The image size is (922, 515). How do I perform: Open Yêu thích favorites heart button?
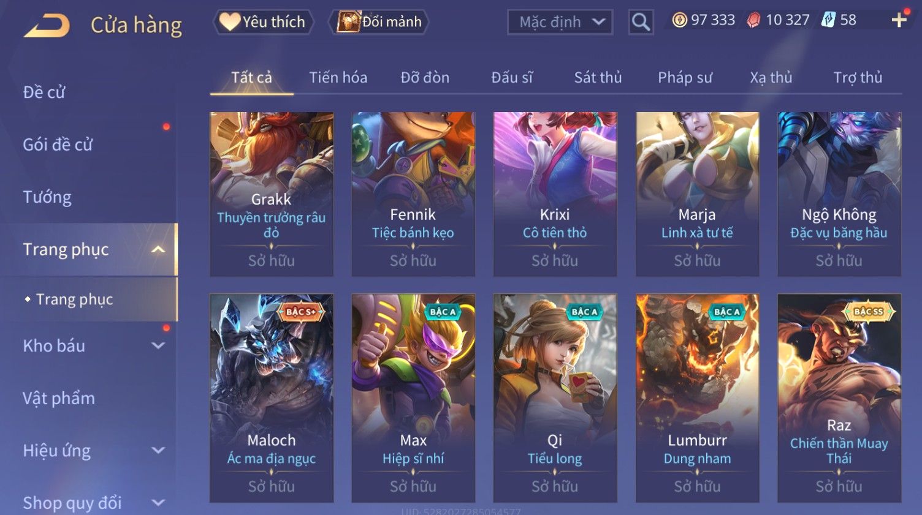(x=264, y=22)
